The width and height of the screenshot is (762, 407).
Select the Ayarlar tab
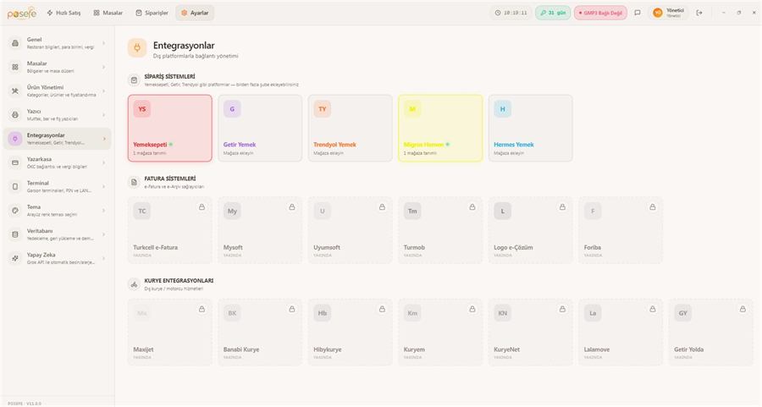(195, 13)
